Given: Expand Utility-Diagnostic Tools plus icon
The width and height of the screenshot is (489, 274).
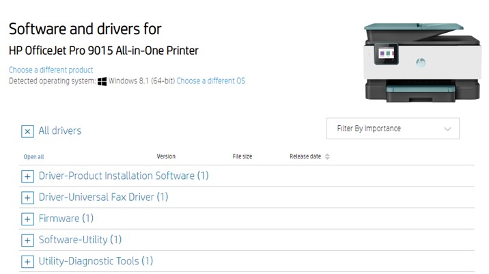Looking at the screenshot, I should point(27,262).
